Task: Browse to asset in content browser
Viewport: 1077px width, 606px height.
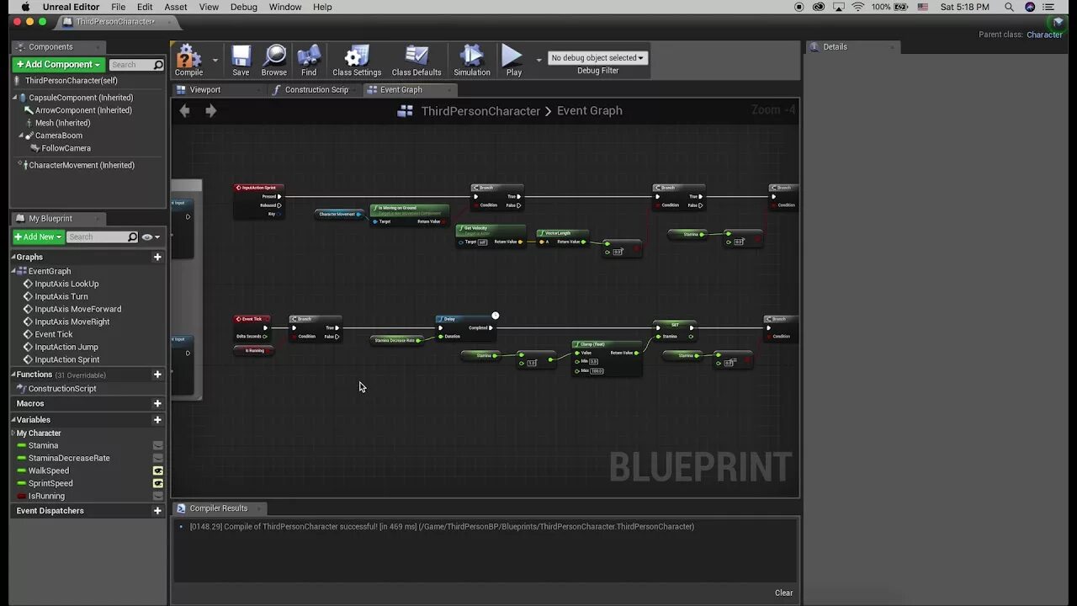Action: point(274,61)
